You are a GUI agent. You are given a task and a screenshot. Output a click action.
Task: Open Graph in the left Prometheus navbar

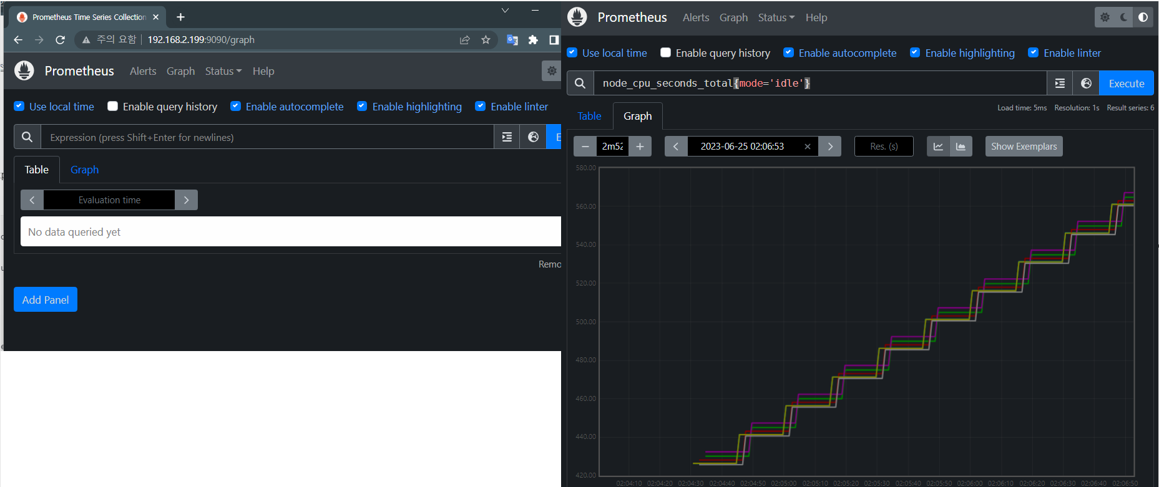pos(180,71)
